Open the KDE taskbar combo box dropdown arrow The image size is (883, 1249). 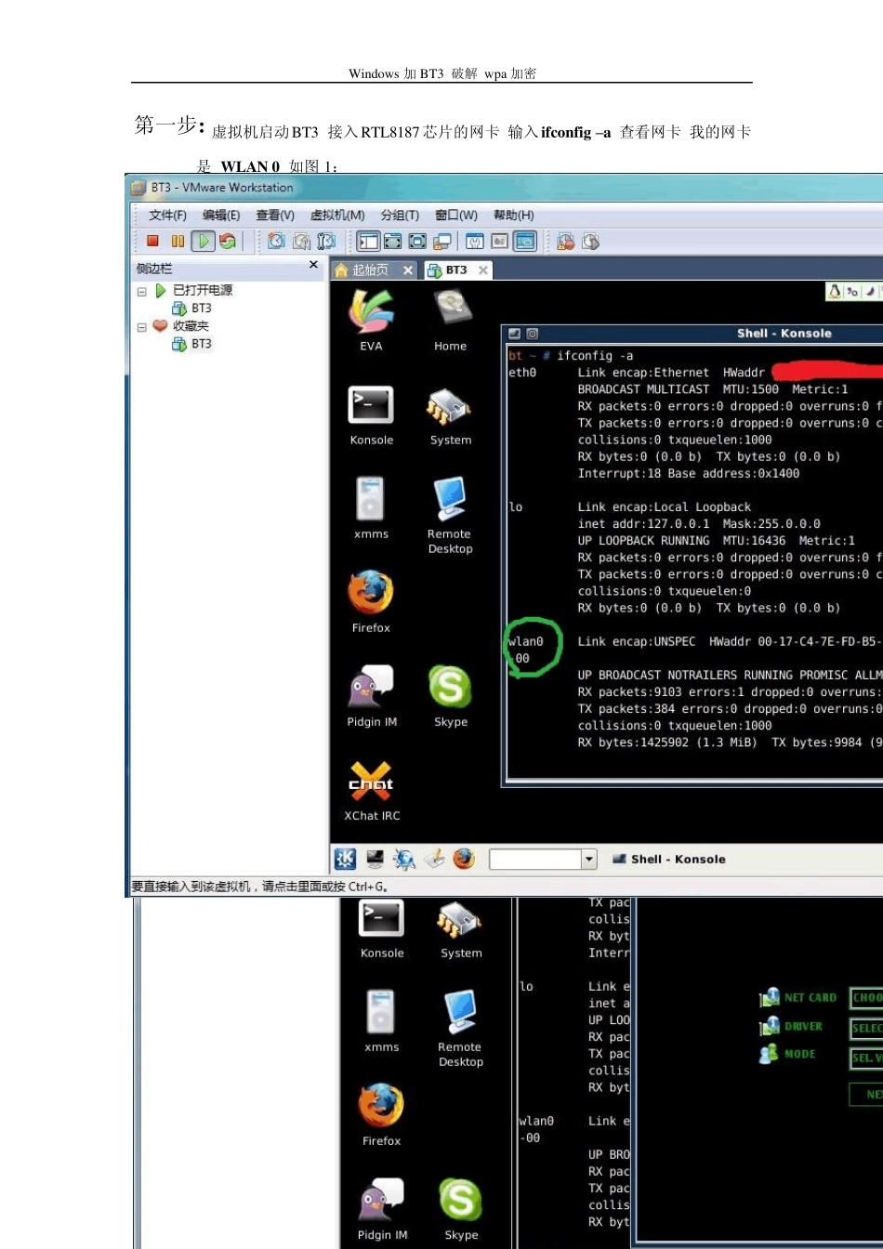(x=589, y=860)
